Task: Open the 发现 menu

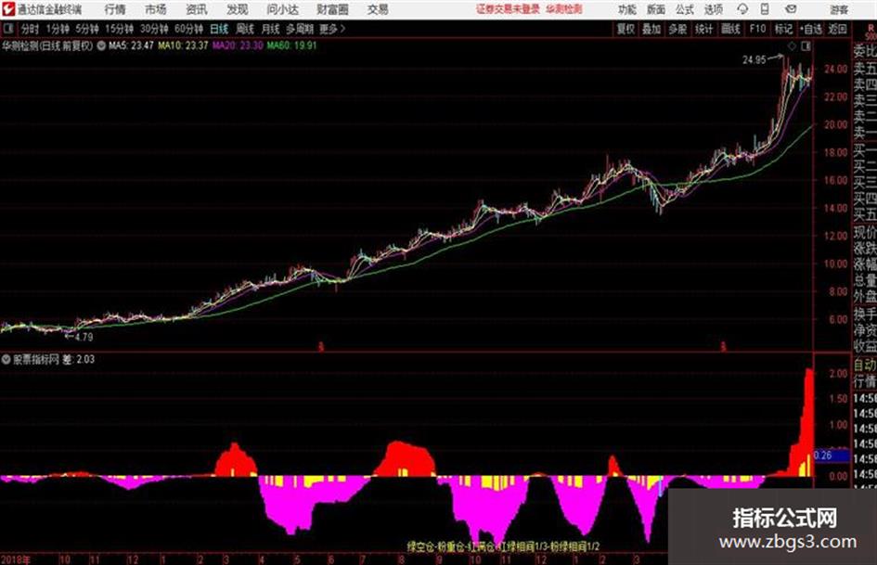Action: (238, 9)
